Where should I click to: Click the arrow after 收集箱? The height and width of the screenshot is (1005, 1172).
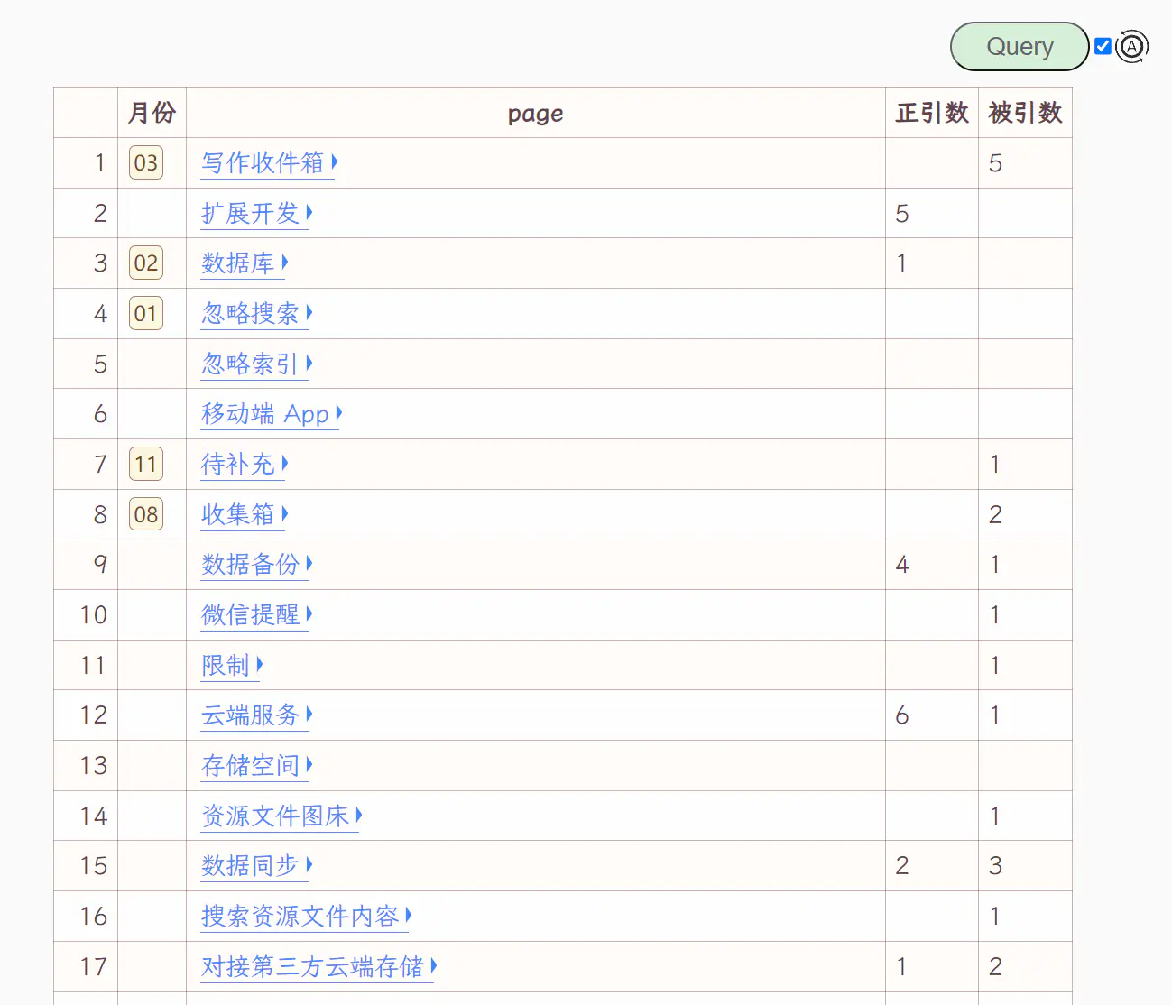[284, 513]
